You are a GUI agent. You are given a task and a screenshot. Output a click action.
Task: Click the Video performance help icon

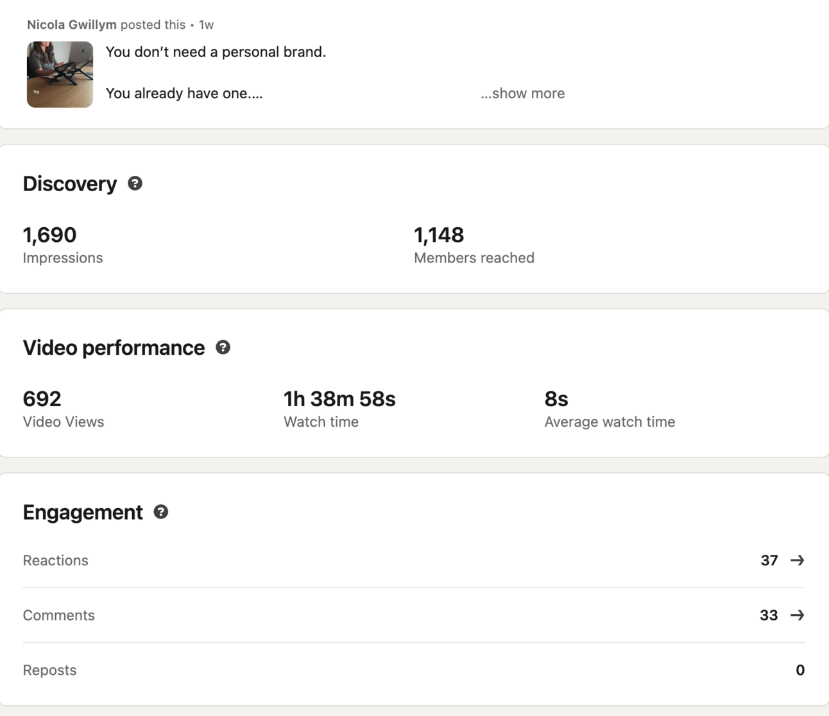[x=223, y=348]
